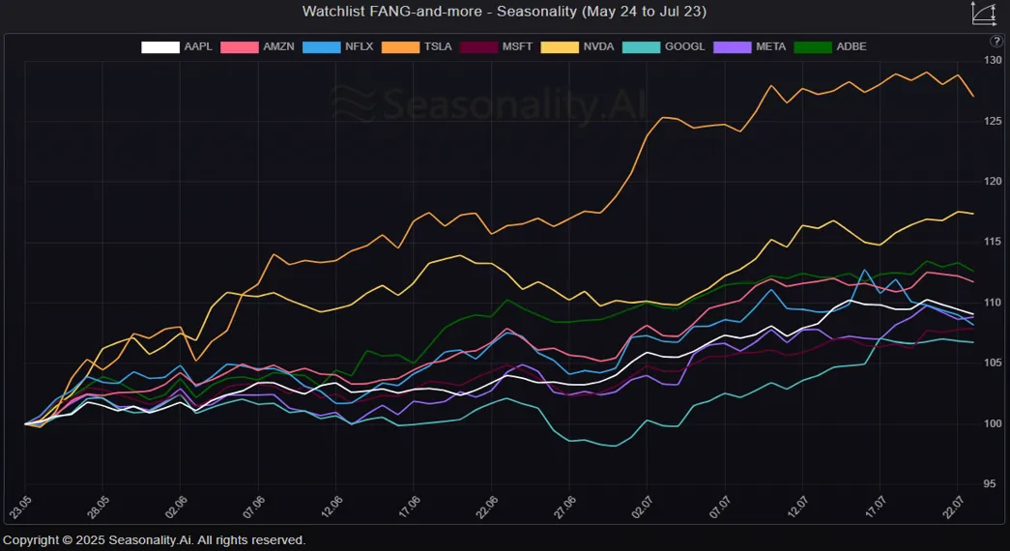Hide the AAPL line using its legend label

coord(198,47)
